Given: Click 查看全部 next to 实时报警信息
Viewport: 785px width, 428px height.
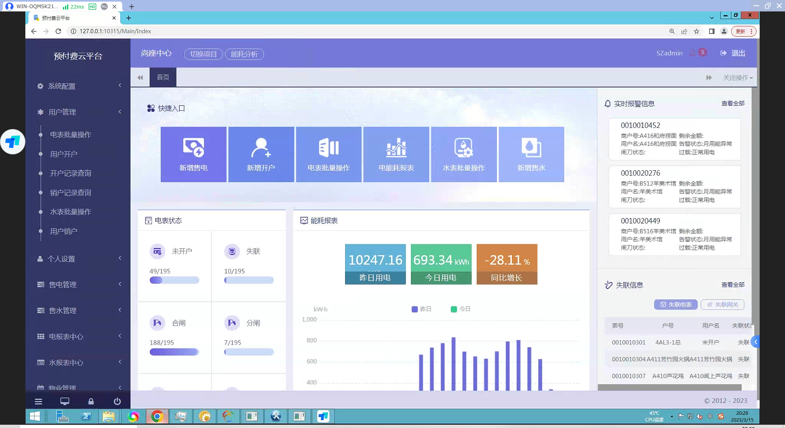Looking at the screenshot, I should point(733,104).
